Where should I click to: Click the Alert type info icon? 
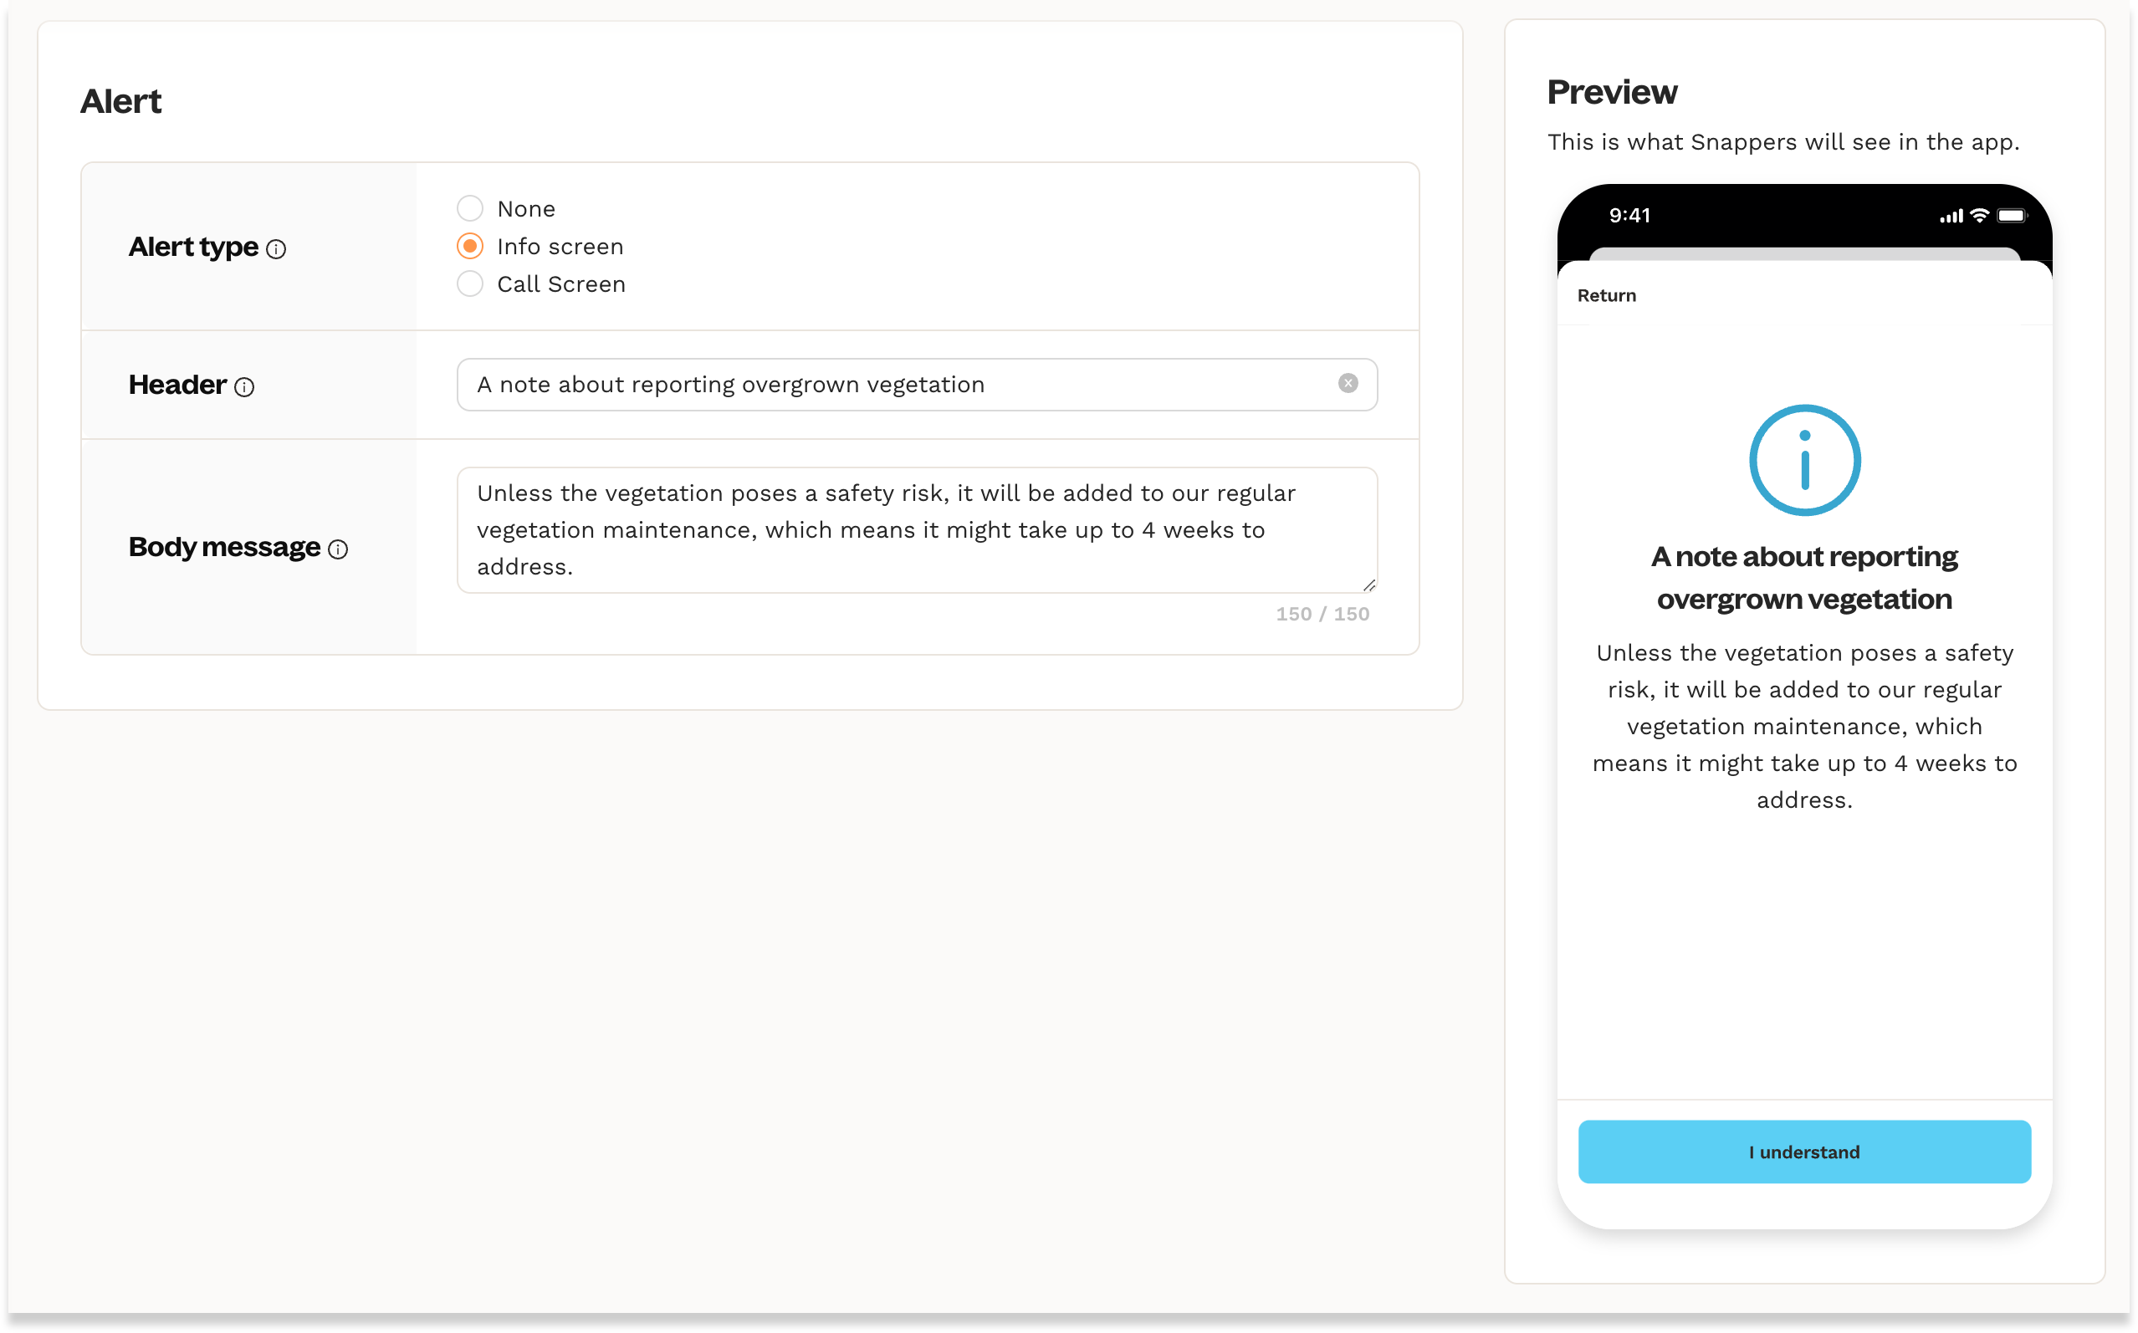[x=276, y=249]
